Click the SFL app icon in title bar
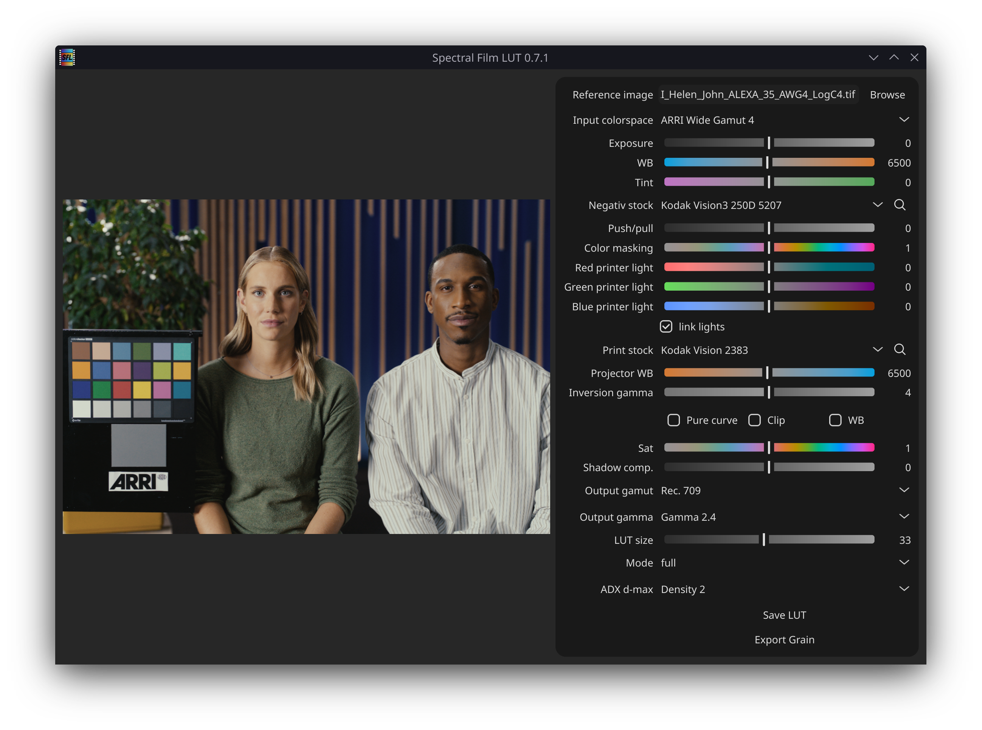The height and width of the screenshot is (730, 982). 67,58
